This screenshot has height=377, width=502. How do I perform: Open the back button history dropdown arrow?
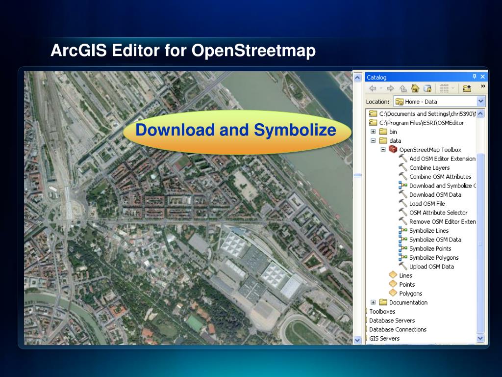[x=381, y=88]
